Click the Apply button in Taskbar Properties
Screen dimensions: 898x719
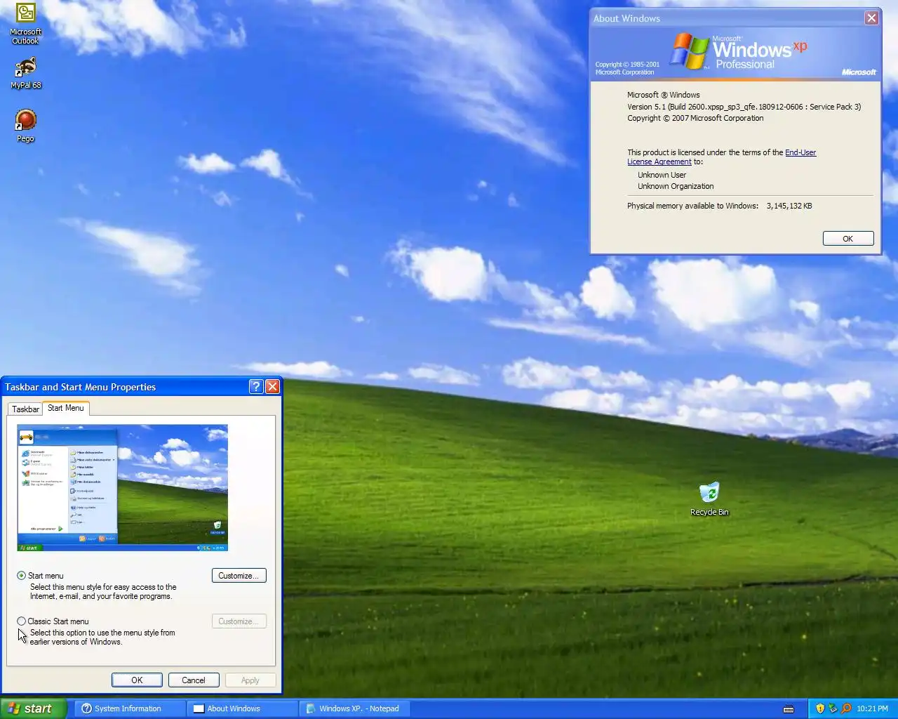(x=250, y=680)
